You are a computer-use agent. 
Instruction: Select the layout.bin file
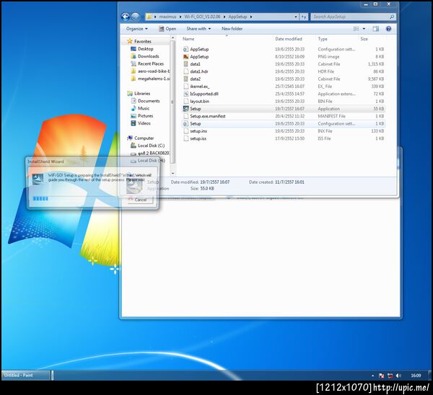tap(199, 101)
